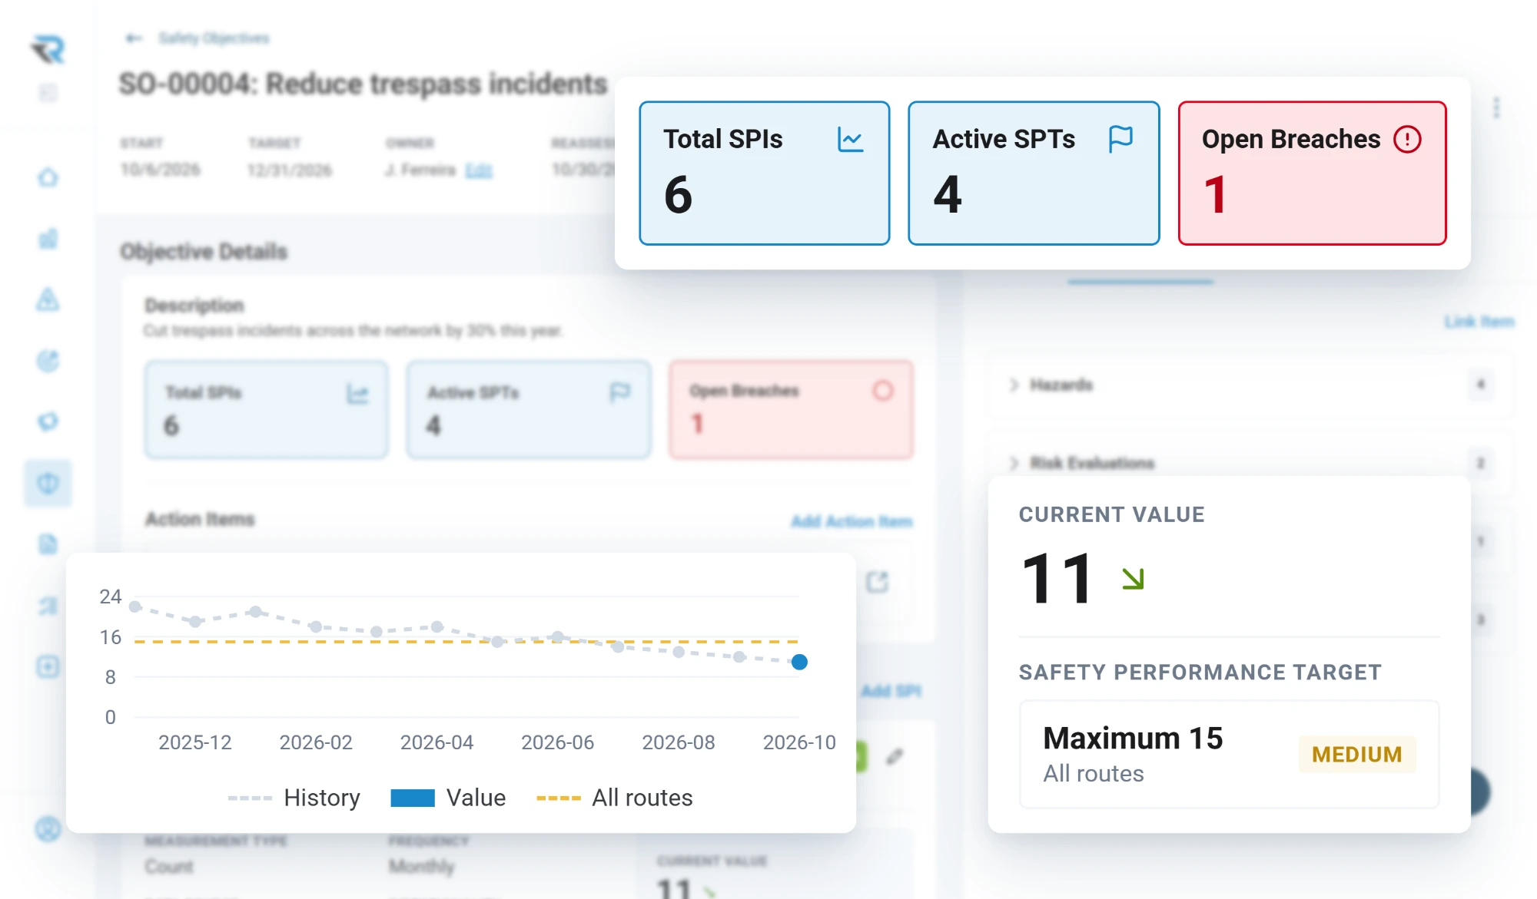Click the chart icon on Total SPIs card
Screen dimensions: 1537x899
(851, 140)
